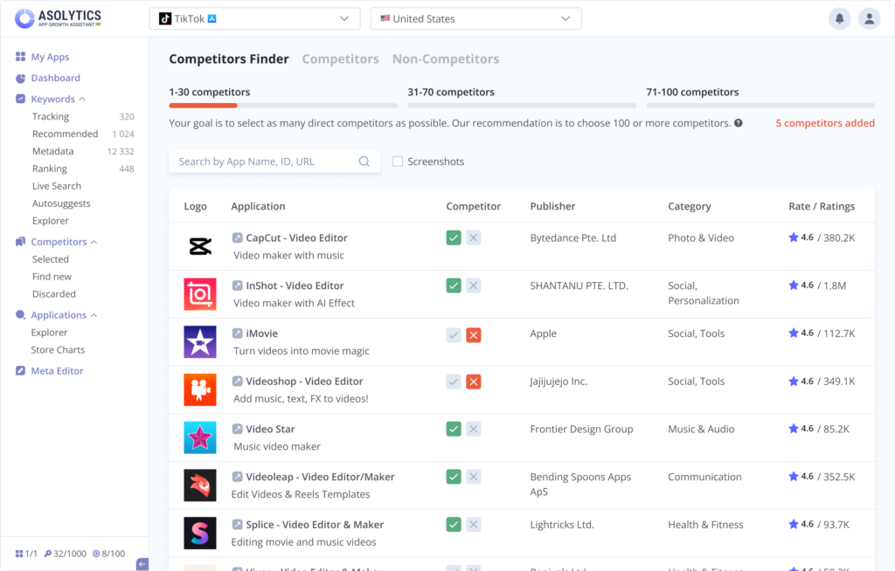Open Store Charts page
This screenshot has width=895, height=571.
(x=58, y=350)
